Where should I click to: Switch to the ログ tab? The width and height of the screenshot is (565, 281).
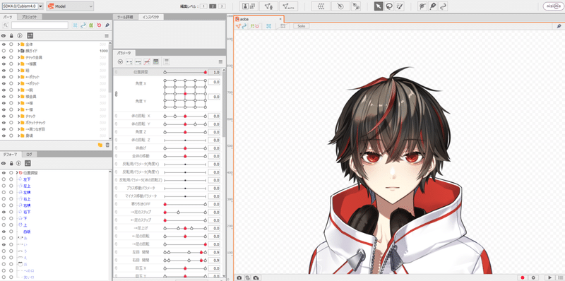click(x=30, y=155)
